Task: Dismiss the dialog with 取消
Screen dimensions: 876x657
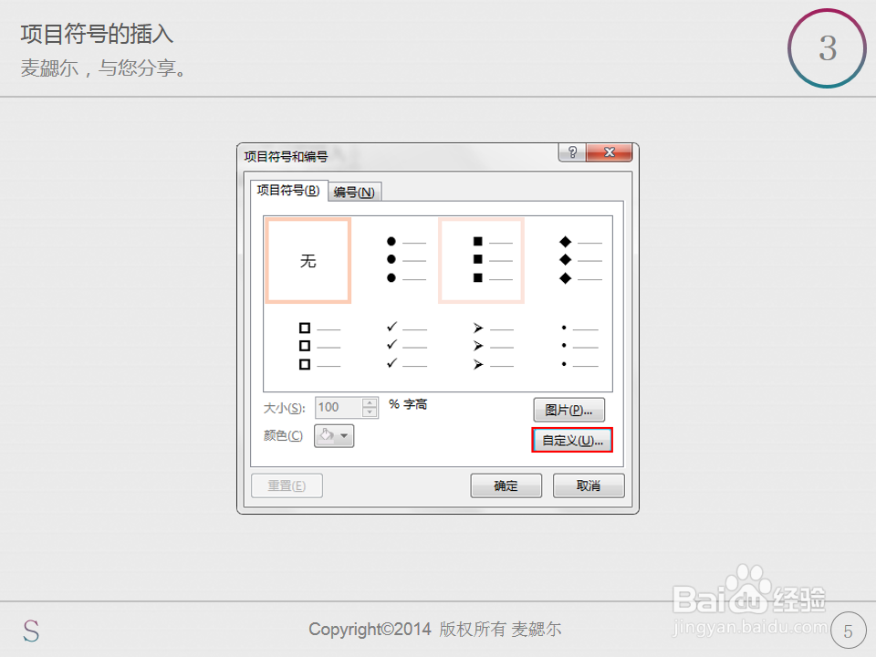Action: pos(588,485)
